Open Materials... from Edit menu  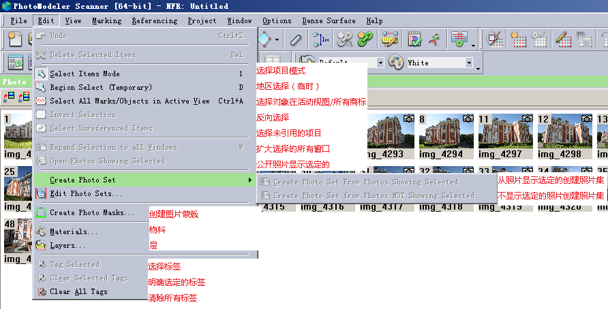[91, 231]
